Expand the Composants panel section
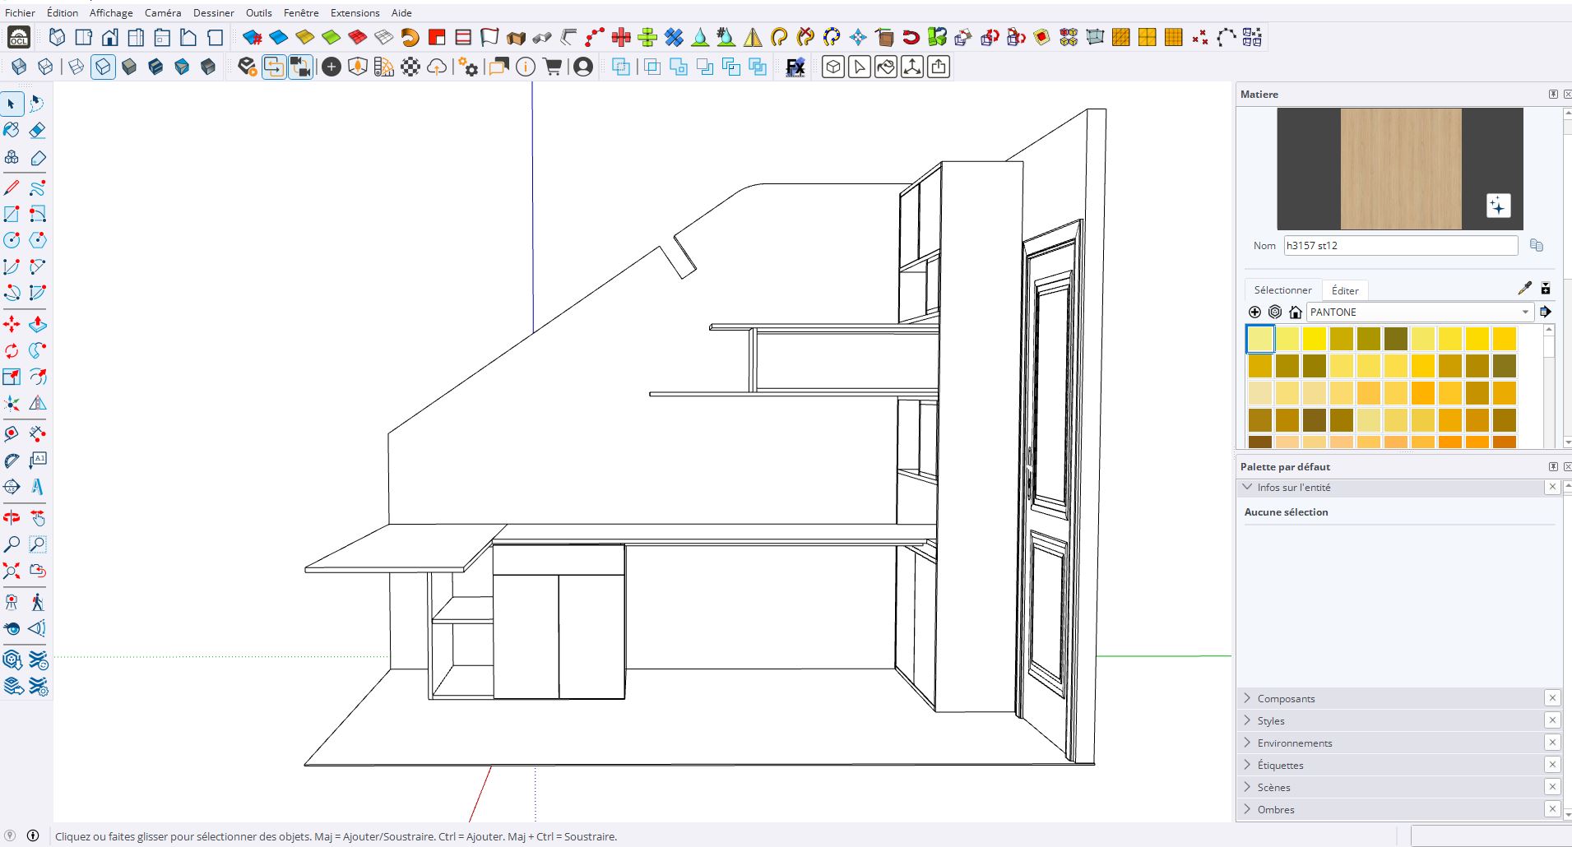Screen dimensions: 1572x847 [1286, 699]
